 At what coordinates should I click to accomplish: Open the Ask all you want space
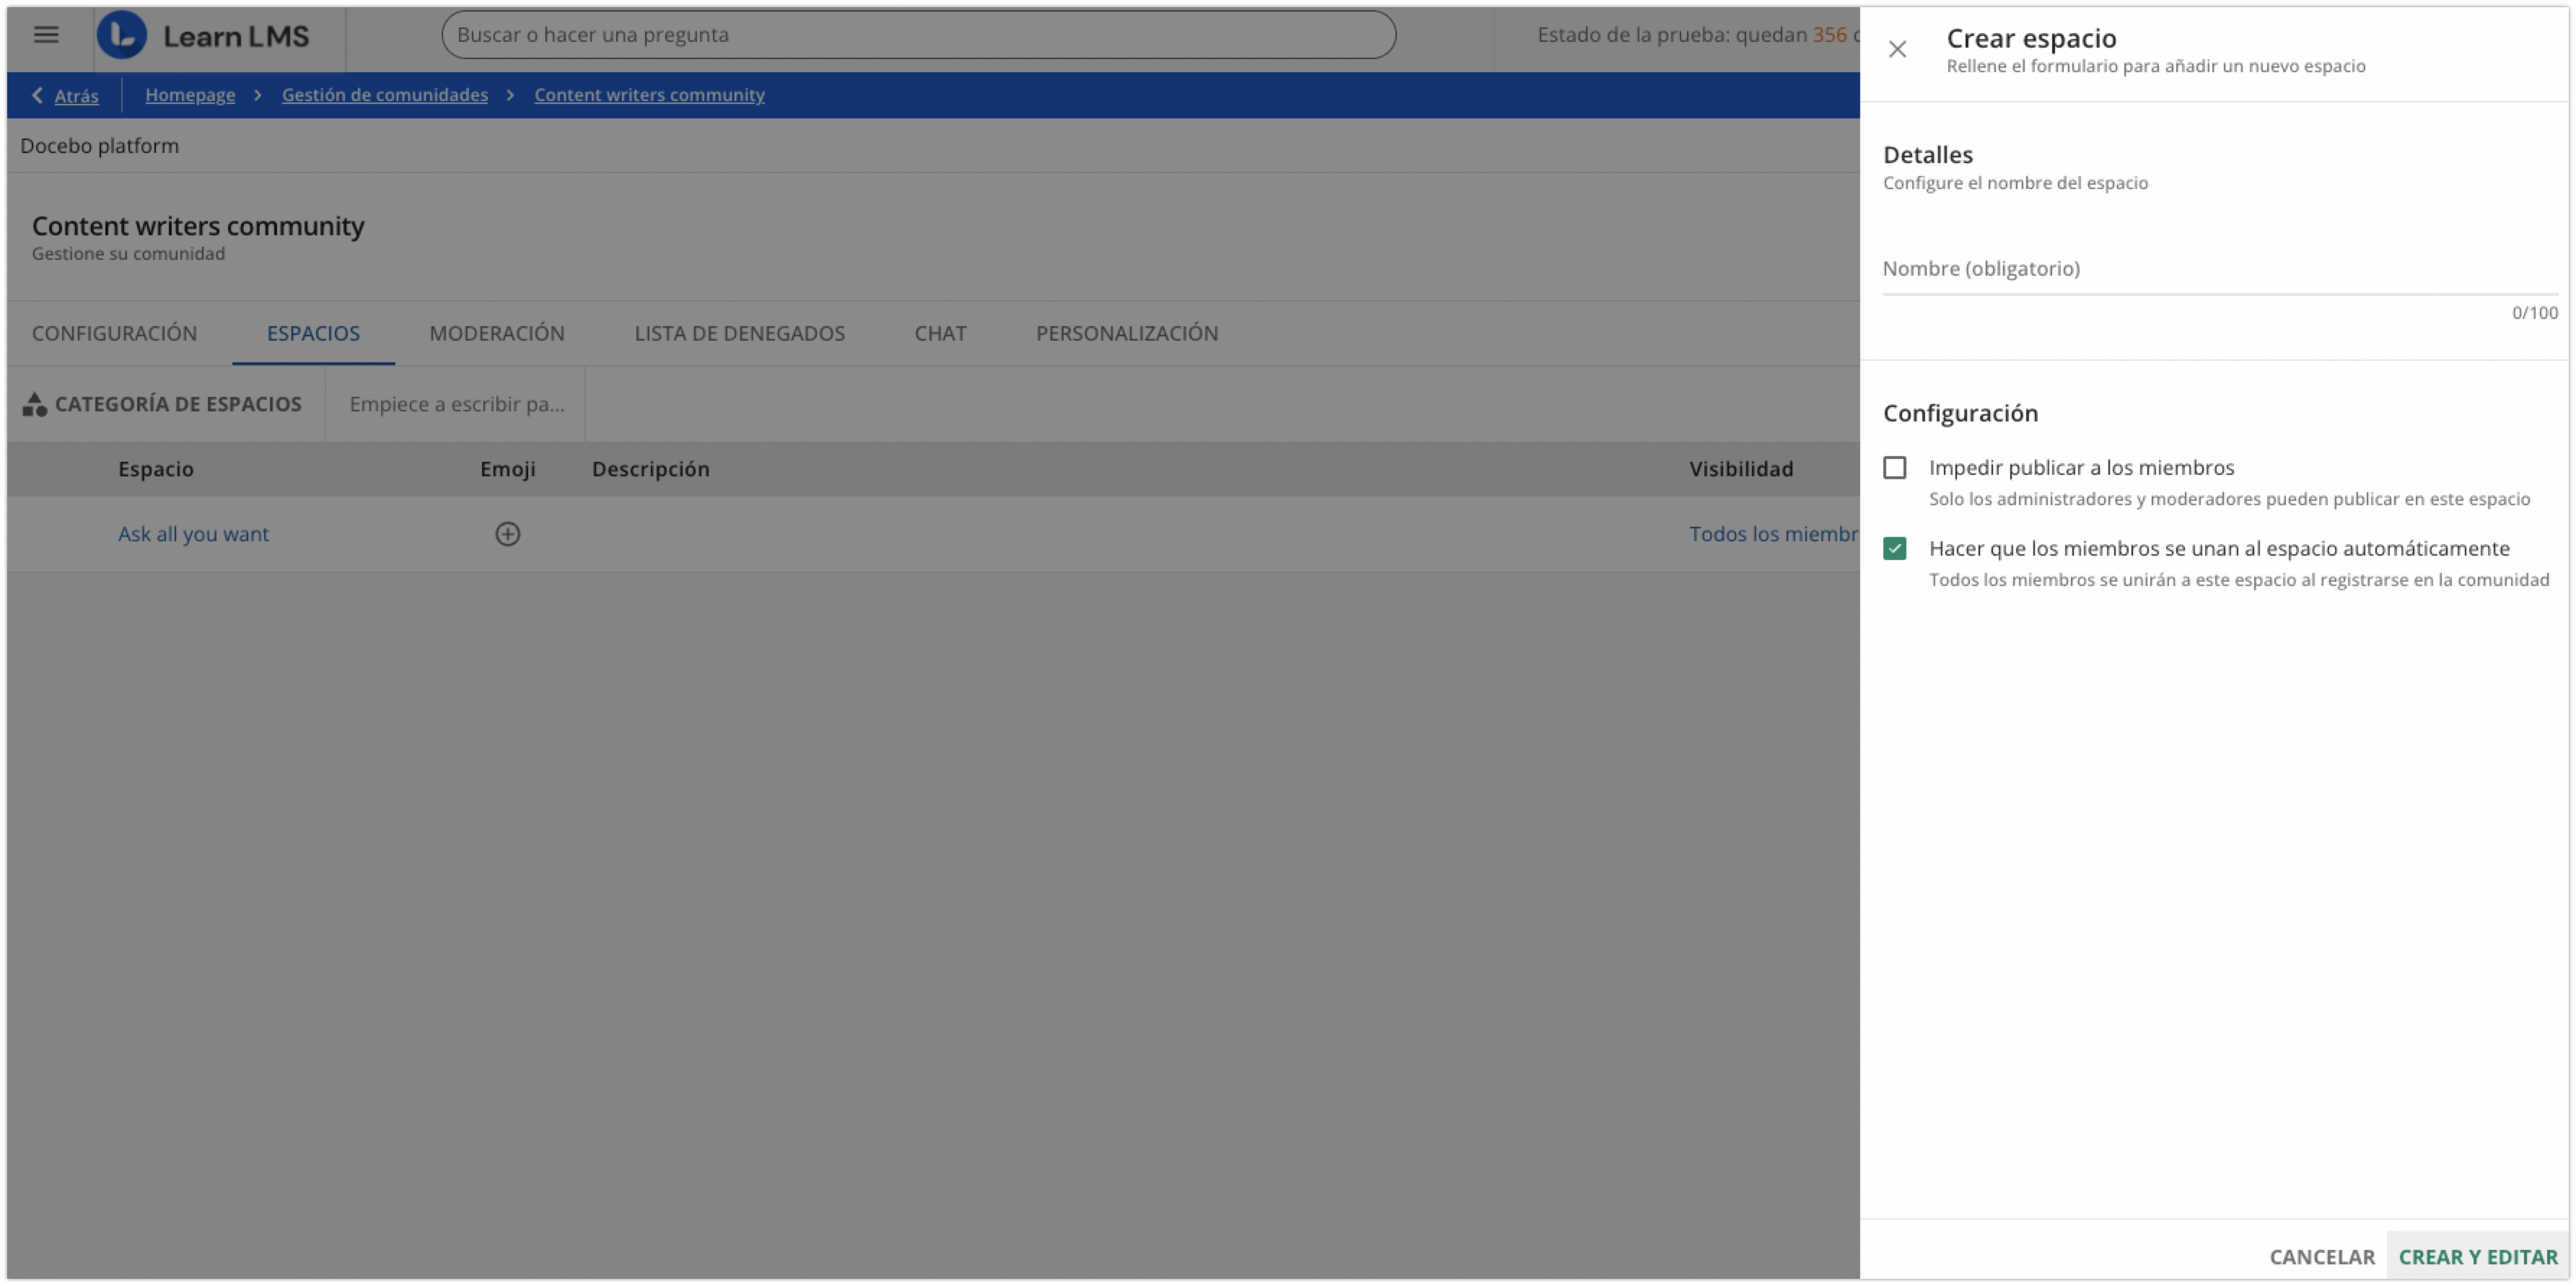coord(193,534)
